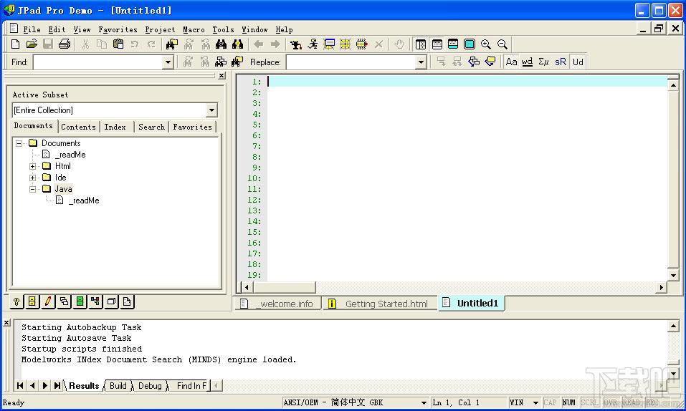
Task: Click the yellow grid icon in the main toolbar
Action: [346, 44]
